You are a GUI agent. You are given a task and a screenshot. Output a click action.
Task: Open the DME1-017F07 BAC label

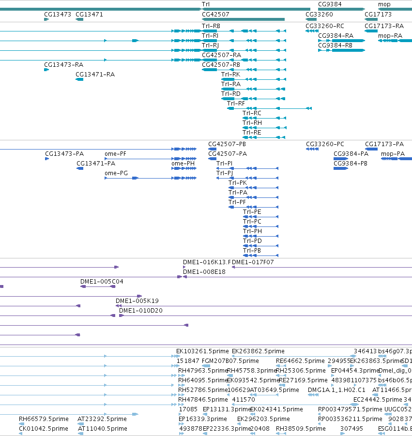[x=253, y=262]
